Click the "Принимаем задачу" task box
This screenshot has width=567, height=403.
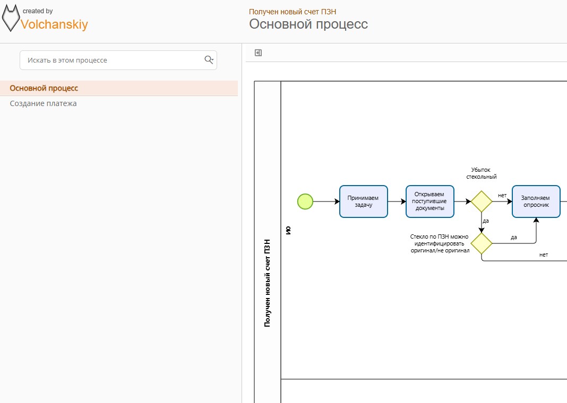coord(363,202)
